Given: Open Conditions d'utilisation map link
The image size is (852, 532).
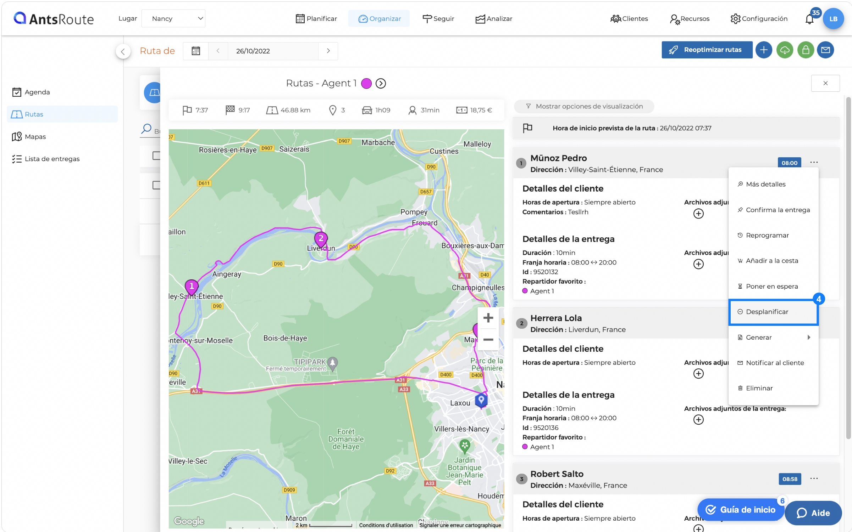Looking at the screenshot, I should click(386, 525).
